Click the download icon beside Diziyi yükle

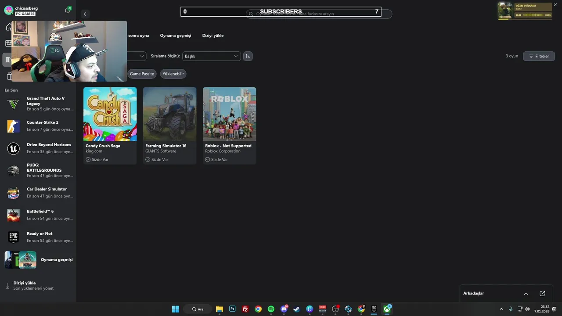[7, 286]
